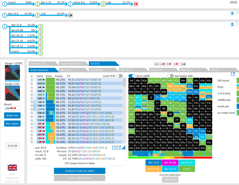239x185 pixels.
Task: Click the Lock + edit decision button
Action: pyautogui.click(x=80, y=178)
